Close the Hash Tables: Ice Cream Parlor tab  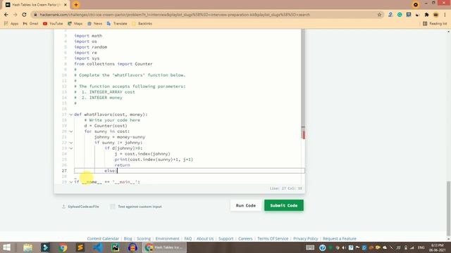[x=66, y=5]
